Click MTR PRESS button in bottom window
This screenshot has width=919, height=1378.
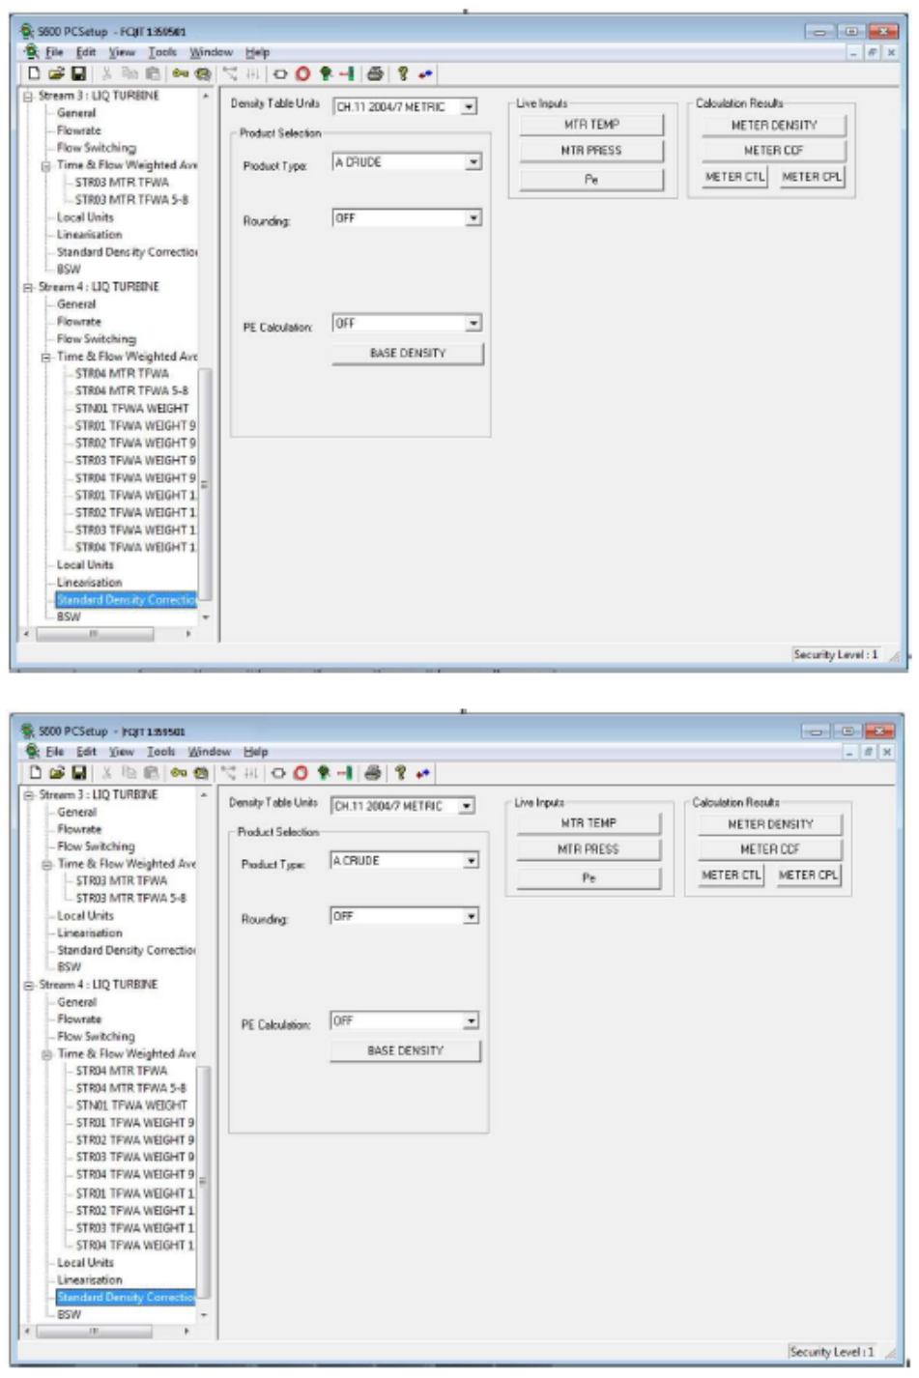(588, 849)
